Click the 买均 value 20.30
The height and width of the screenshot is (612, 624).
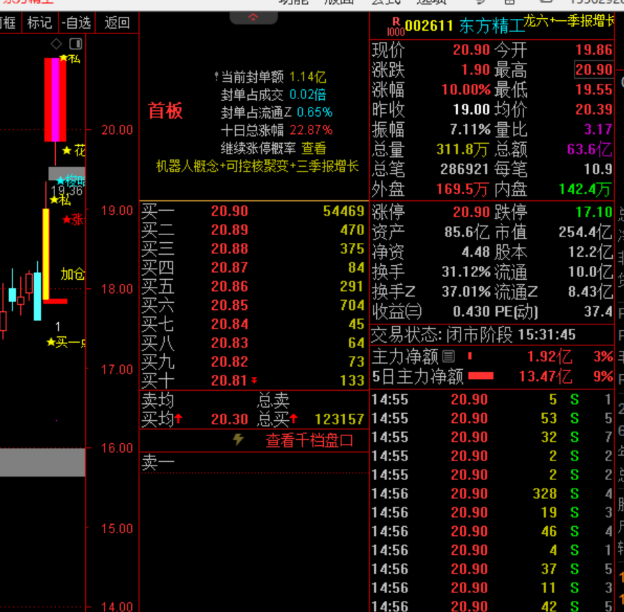tap(230, 419)
